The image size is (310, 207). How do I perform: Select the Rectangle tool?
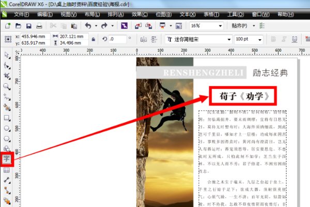(7, 118)
